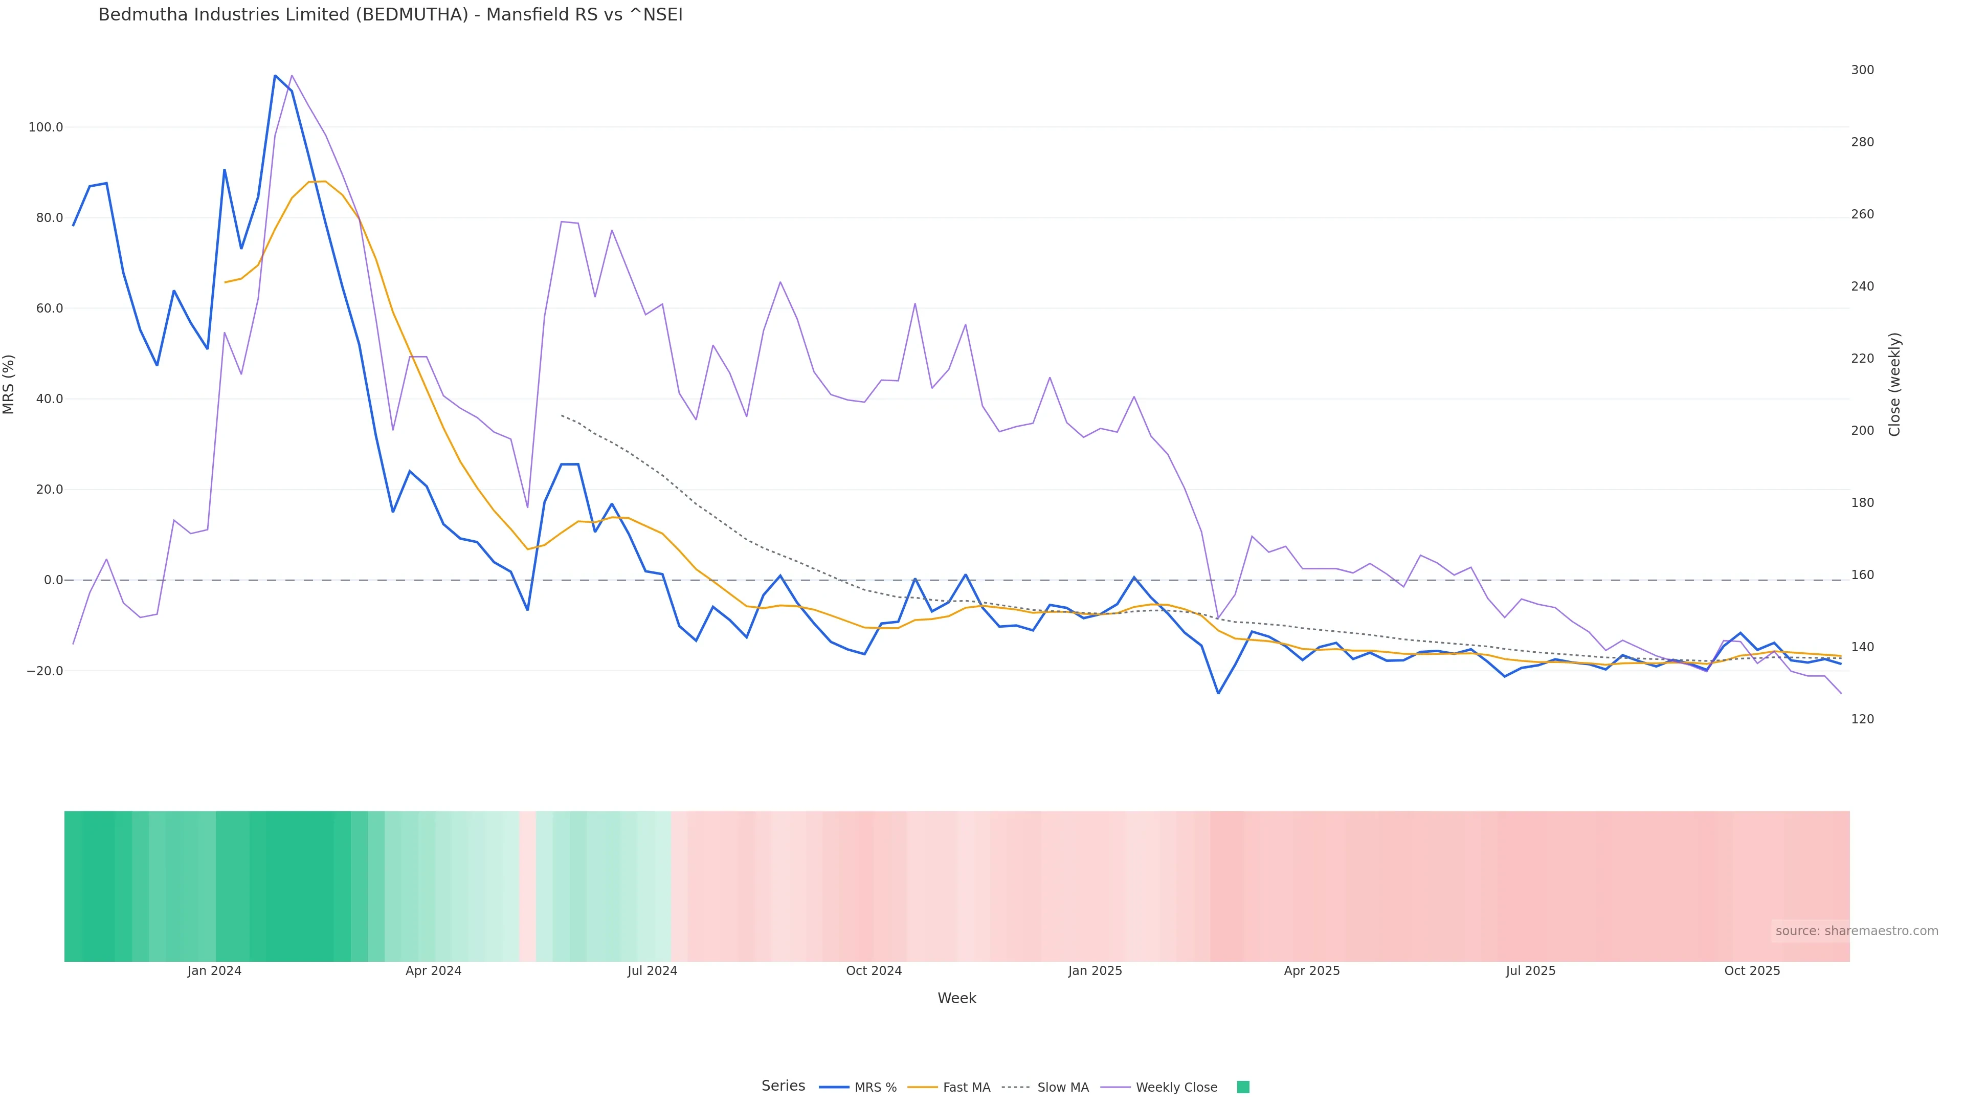Click the 120 tick on Close axis

[x=1862, y=719]
